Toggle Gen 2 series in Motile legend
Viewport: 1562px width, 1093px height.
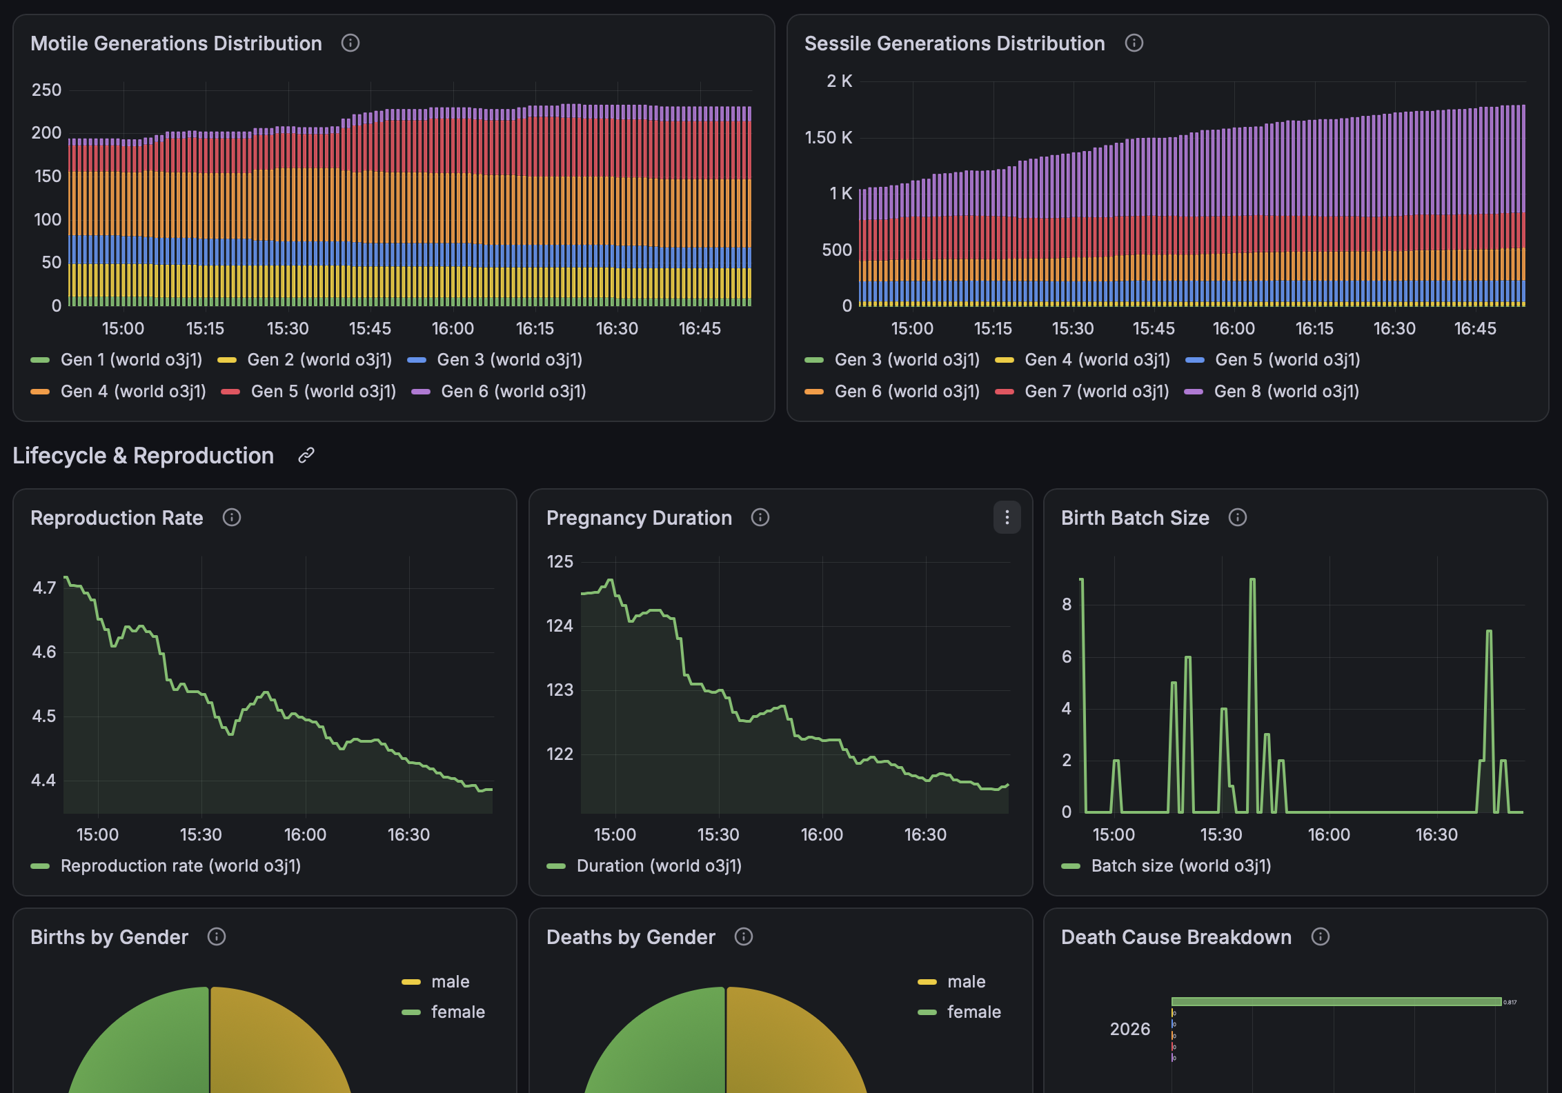[x=319, y=360]
